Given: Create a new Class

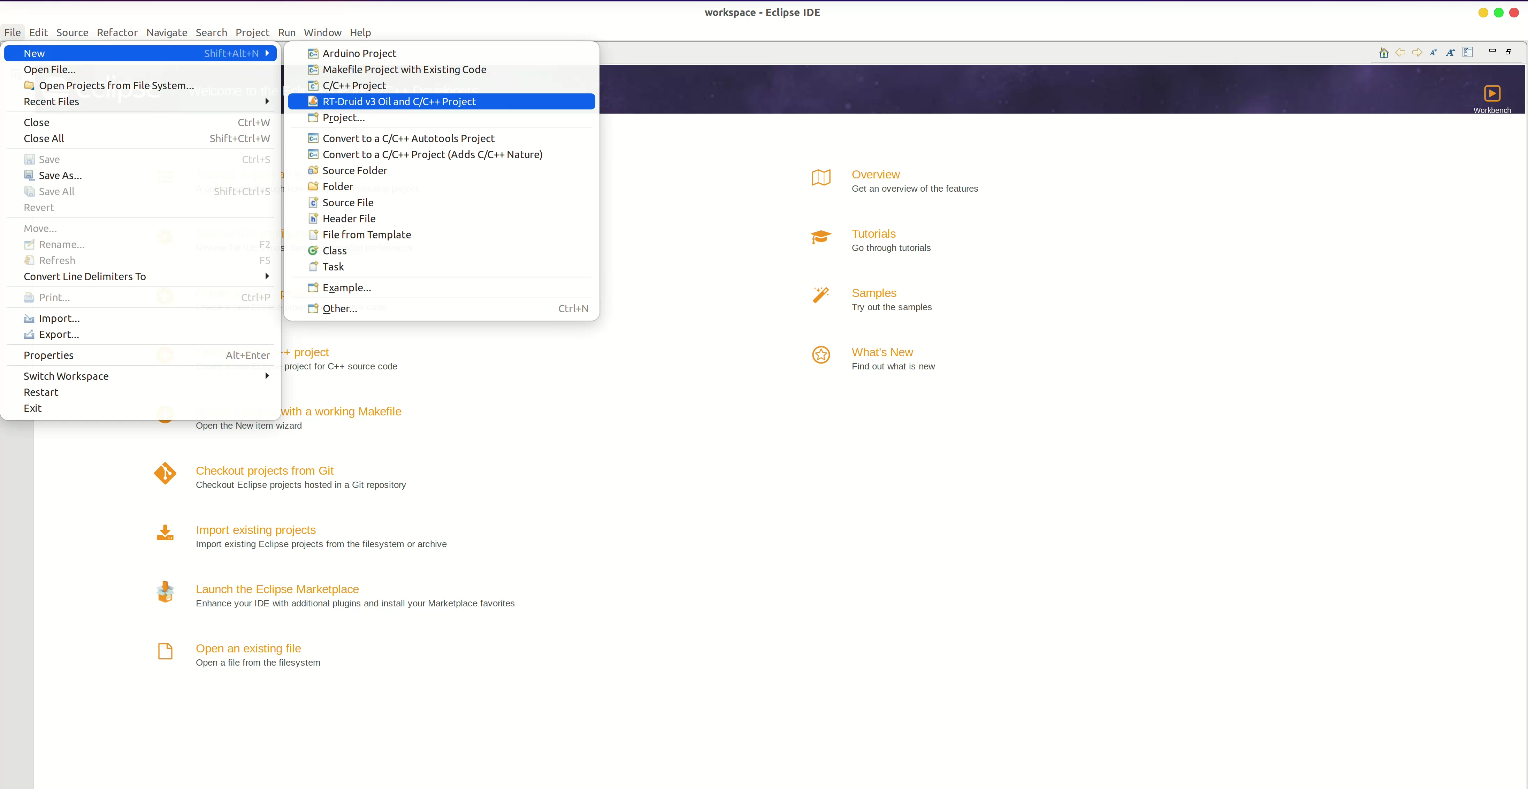Looking at the screenshot, I should 441,250.
